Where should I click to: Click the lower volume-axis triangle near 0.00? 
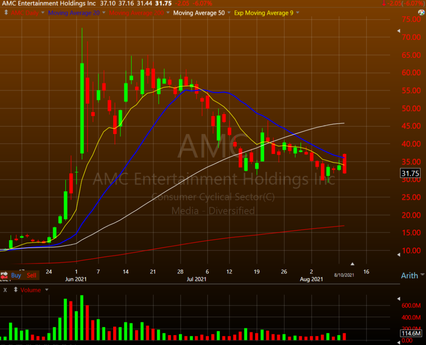[399, 342]
